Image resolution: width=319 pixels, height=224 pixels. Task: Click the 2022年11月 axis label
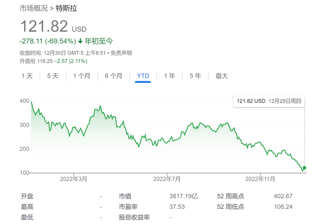[x=260, y=179]
